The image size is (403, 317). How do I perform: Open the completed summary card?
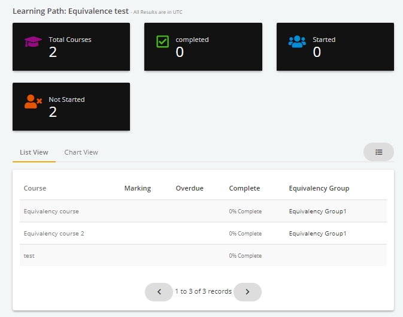pyautogui.click(x=203, y=47)
